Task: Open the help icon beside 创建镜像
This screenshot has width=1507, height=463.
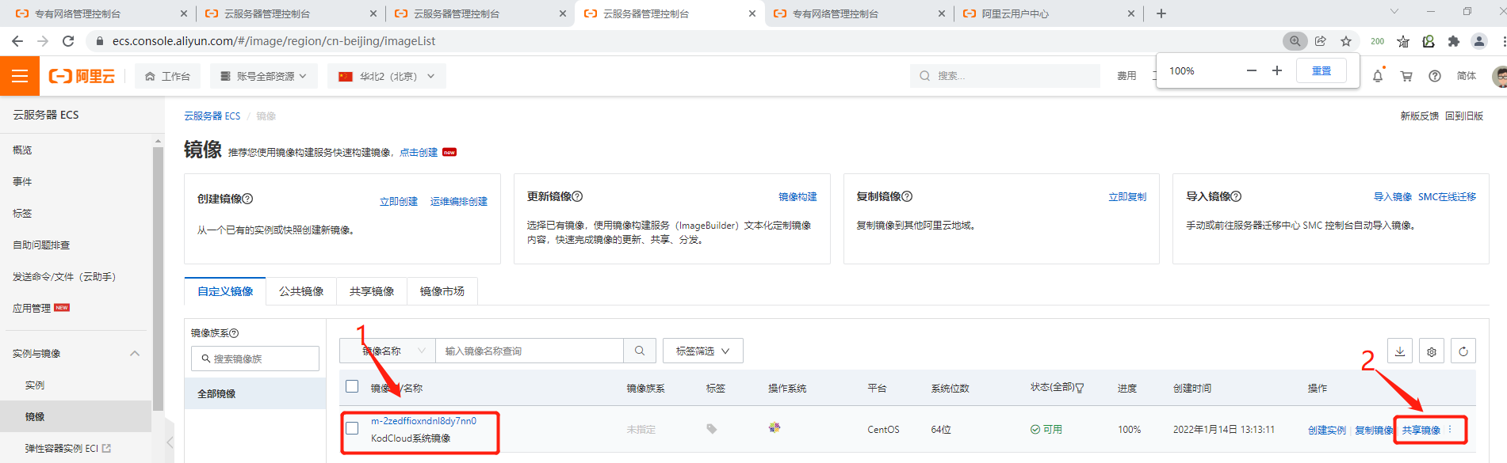Action: click(247, 199)
